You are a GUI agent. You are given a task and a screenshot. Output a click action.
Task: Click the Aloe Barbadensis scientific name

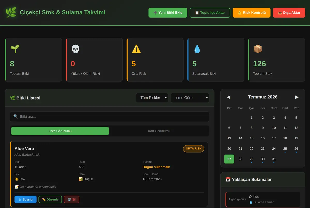click(x=27, y=155)
